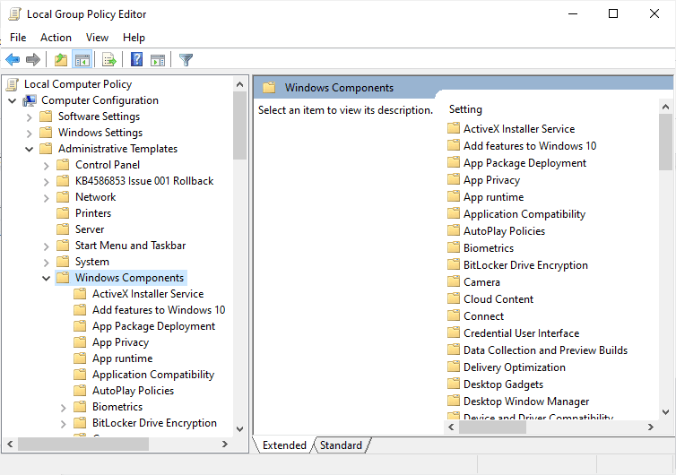
Task: Expand the Start Menu and Taskbar node
Action: click(x=46, y=246)
